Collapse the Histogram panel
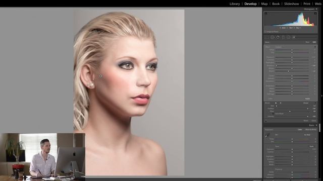The height and width of the screenshot is (181, 323). [x=316, y=9]
